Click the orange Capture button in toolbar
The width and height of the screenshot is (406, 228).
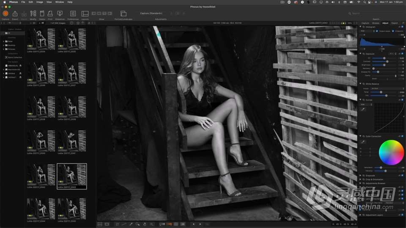[x=5, y=14]
